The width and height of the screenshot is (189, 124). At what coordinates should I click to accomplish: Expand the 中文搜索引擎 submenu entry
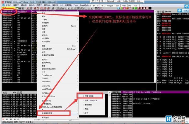pyautogui.click(x=58, y=113)
